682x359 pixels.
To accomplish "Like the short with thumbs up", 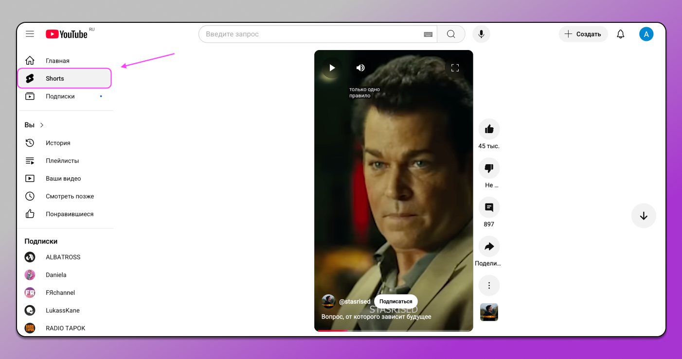I will (x=489, y=129).
